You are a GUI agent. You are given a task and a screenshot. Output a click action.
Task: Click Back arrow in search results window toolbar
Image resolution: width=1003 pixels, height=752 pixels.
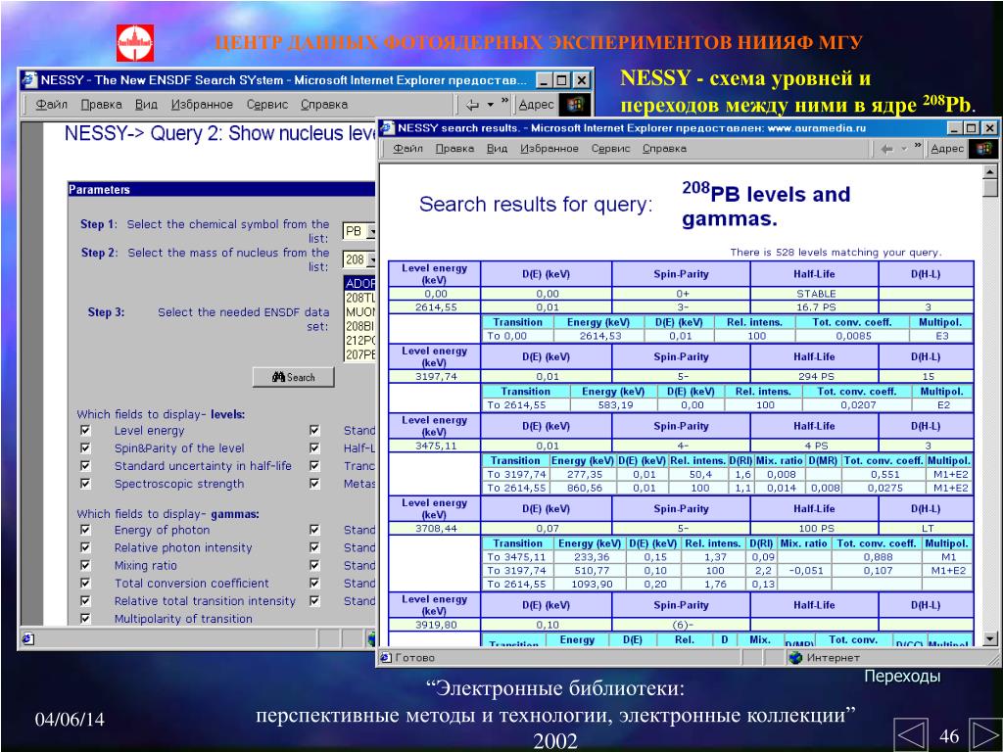pos(887,149)
